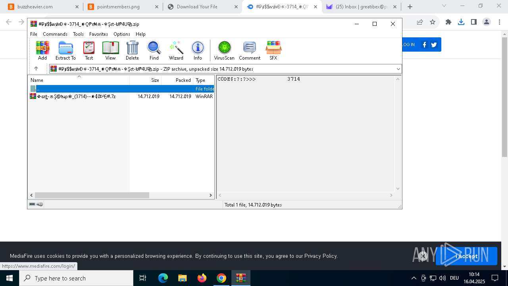Show hidden system tray icons
The height and width of the screenshot is (286, 508).
tap(414, 278)
